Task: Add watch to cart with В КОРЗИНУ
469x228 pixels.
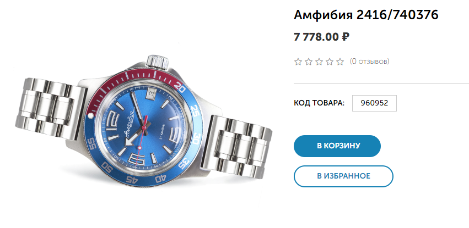Action: pos(337,146)
